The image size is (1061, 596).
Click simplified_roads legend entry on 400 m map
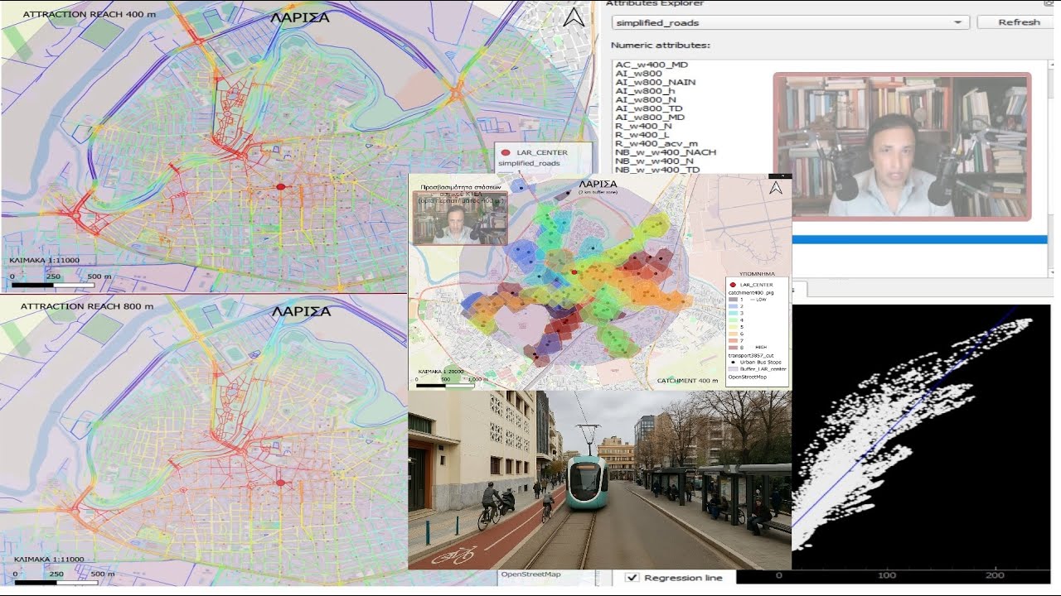[528, 164]
